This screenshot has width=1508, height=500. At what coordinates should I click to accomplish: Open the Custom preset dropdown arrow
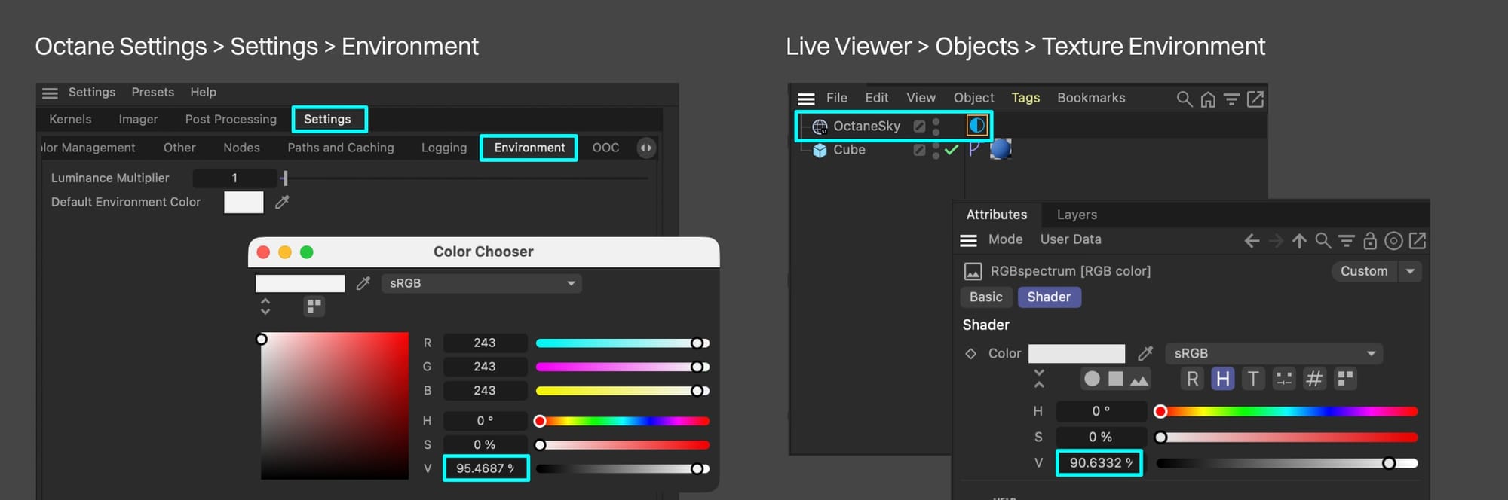[x=1410, y=271]
